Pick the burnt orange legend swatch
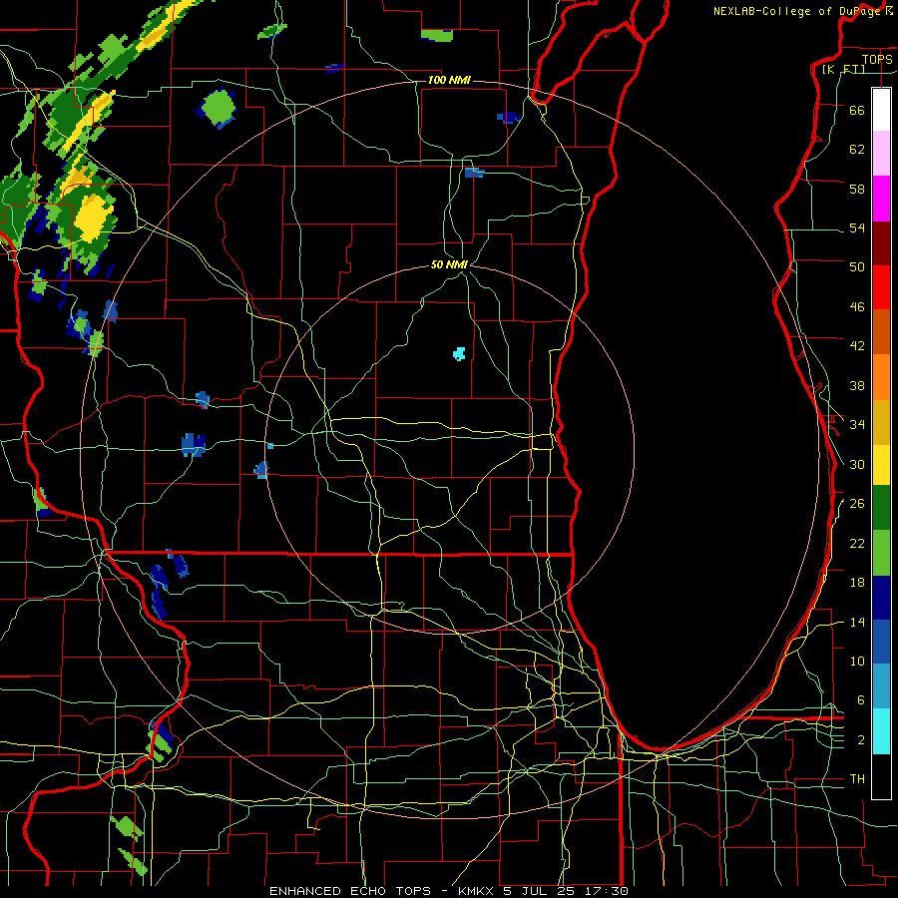Screen dimensions: 898x898 click(881, 331)
